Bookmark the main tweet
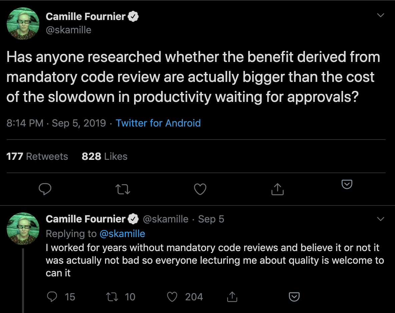Image resolution: width=395 pixels, height=313 pixels. pos(347,185)
